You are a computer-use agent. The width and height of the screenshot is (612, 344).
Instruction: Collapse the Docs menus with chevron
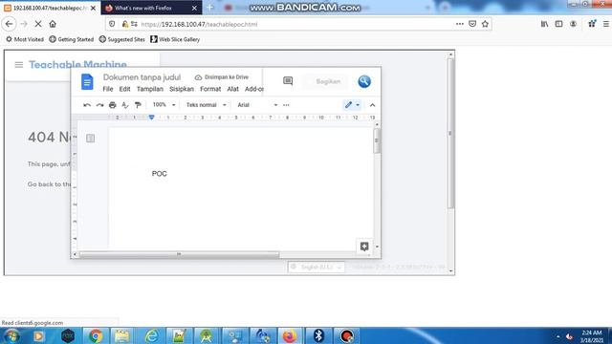[372, 105]
